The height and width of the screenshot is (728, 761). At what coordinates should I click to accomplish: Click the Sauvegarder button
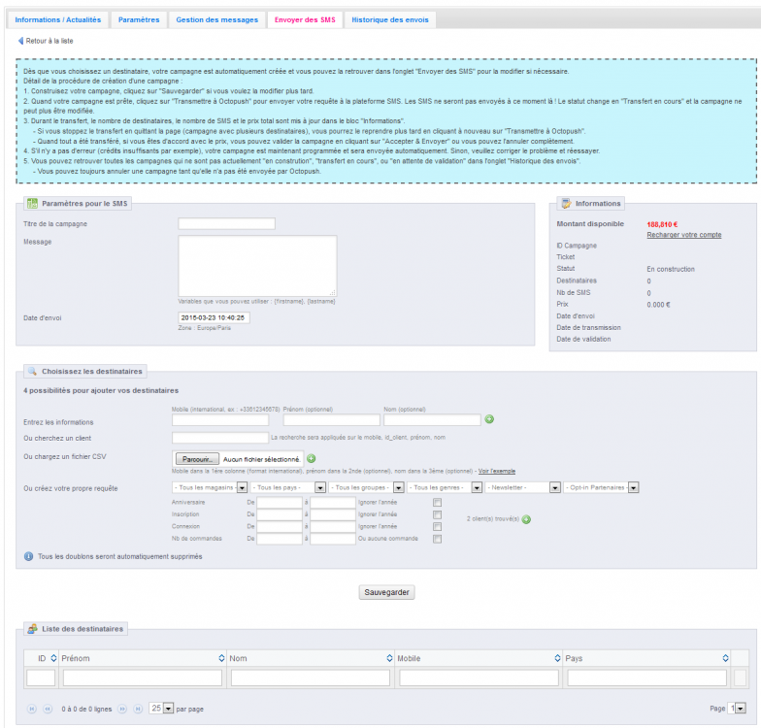(386, 592)
